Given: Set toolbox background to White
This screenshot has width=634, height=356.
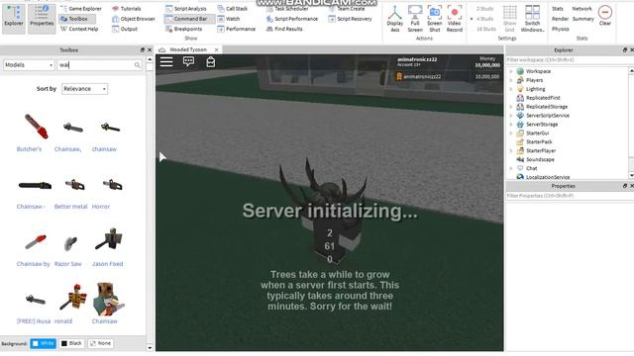Looking at the screenshot, I should [44, 343].
